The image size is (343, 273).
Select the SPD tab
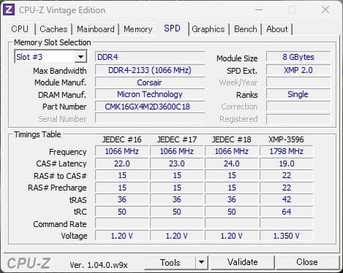[x=172, y=28]
